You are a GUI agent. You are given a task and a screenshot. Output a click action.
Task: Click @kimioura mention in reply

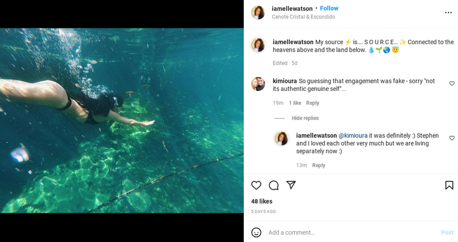tap(353, 136)
